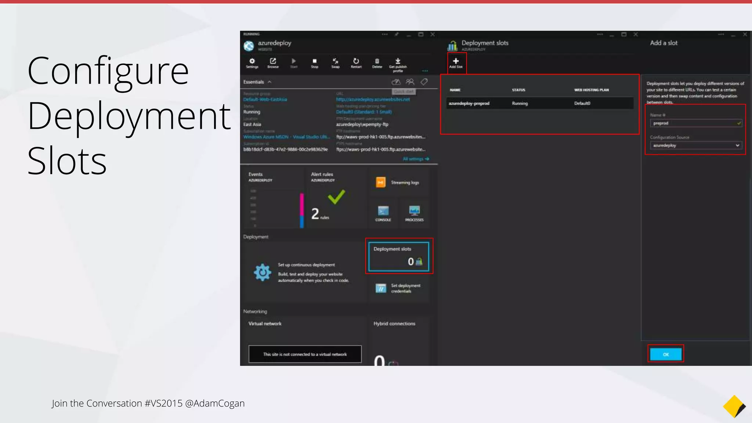This screenshot has height=423, width=752.
Task: Click the Browse toolbar icon
Action: pos(273,63)
